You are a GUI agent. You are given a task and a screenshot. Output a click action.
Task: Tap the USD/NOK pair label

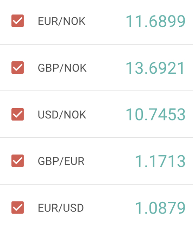[x=62, y=115]
